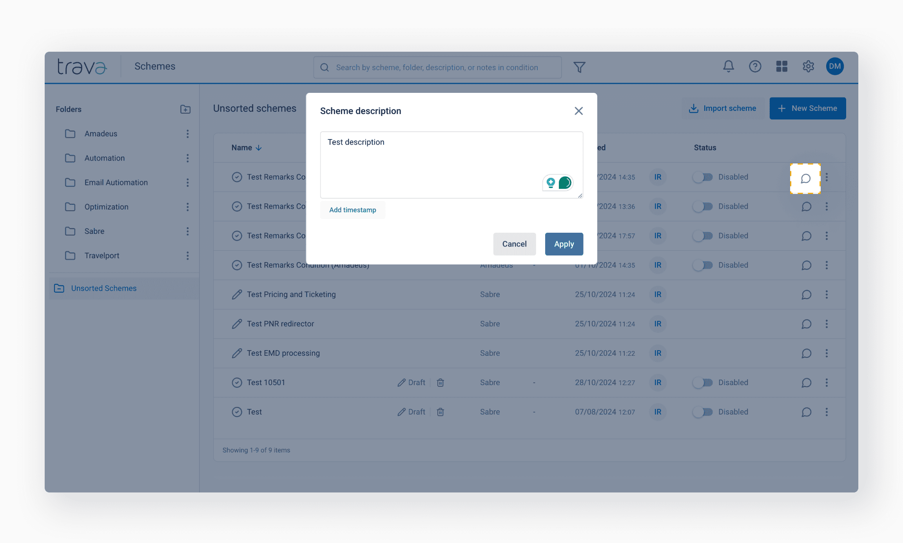Click the green Grammarly icon in the description box
The image size is (903, 543).
coord(565,183)
